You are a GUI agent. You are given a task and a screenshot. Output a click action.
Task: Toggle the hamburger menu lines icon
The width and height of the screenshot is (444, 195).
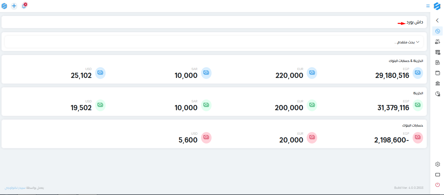[428, 6]
